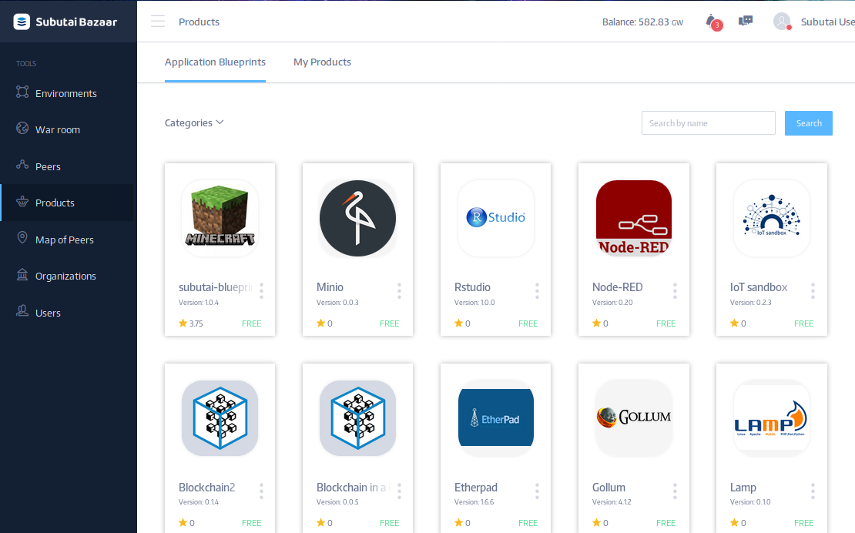Click the star rating on Etherpad card

[462, 523]
